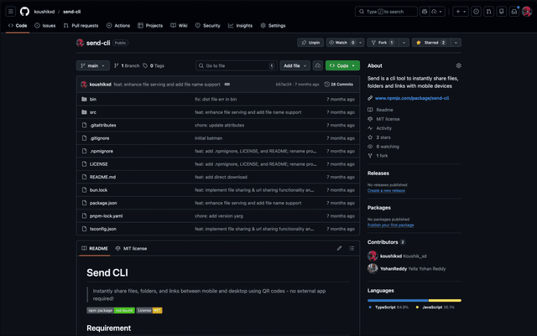Open the npmjs package link
The height and width of the screenshot is (336, 537).
(x=412, y=98)
